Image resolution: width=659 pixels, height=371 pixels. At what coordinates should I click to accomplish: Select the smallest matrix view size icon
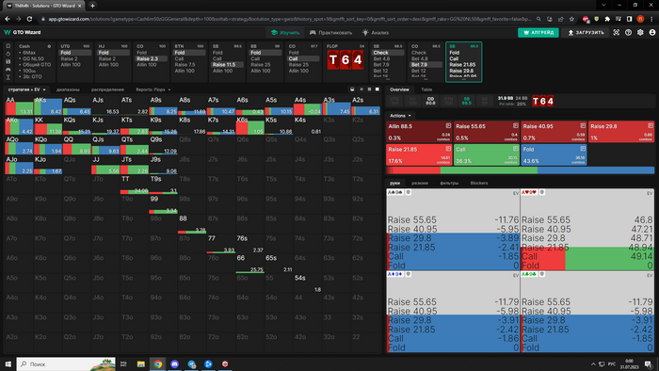point(352,89)
